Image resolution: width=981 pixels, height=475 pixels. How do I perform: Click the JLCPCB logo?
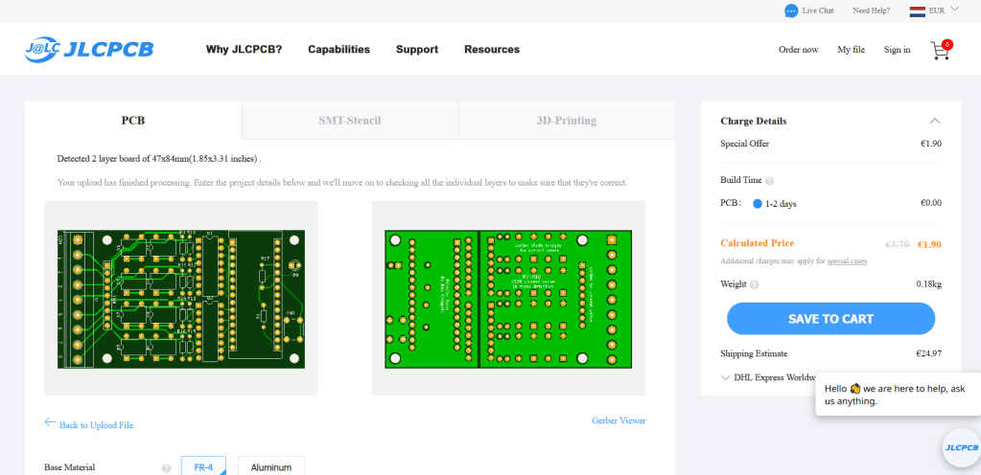[89, 50]
